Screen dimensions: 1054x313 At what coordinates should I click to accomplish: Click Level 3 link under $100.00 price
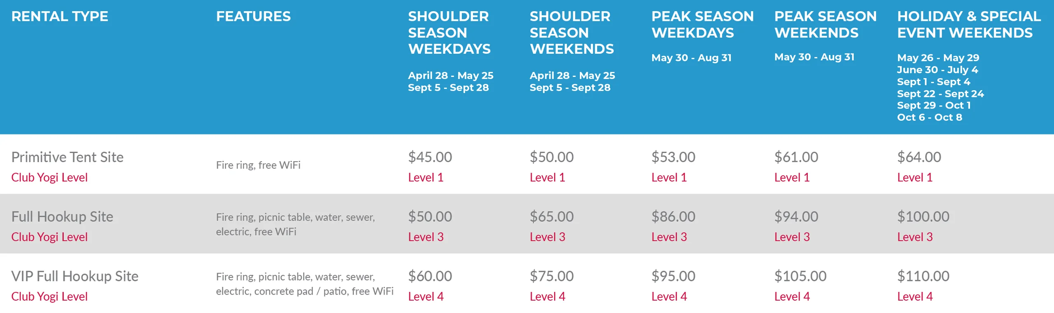pyautogui.click(x=915, y=237)
